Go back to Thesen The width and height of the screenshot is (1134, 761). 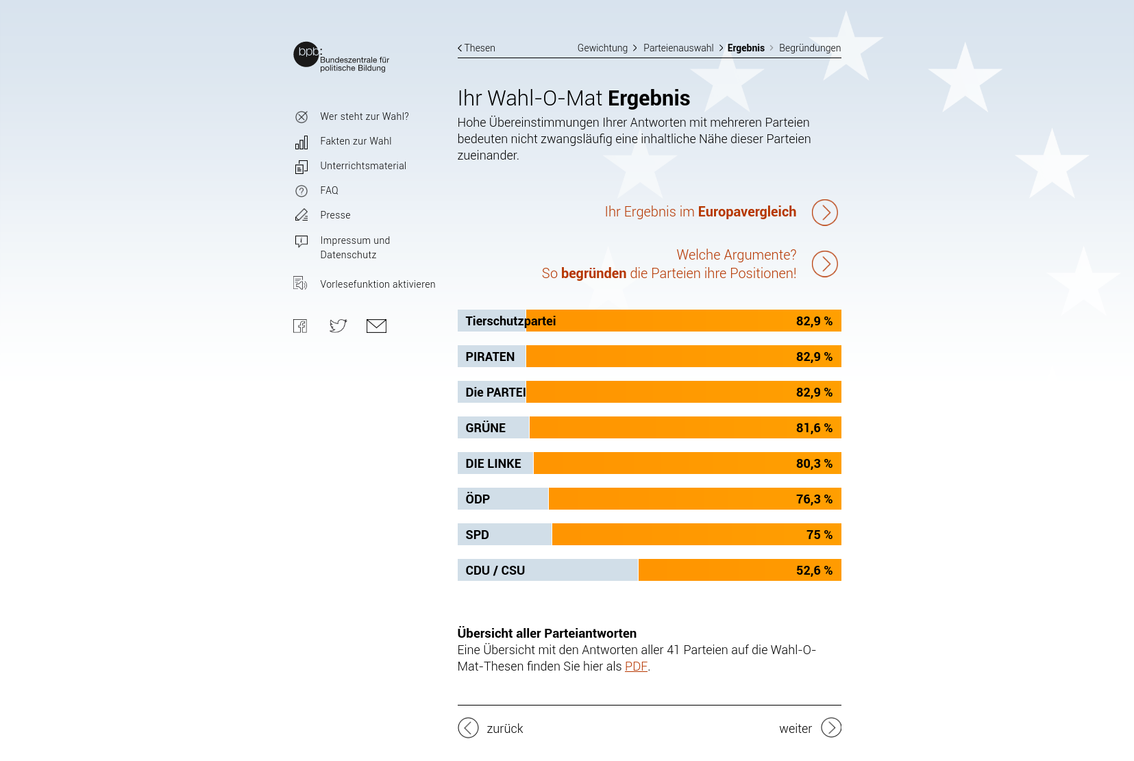pos(476,48)
